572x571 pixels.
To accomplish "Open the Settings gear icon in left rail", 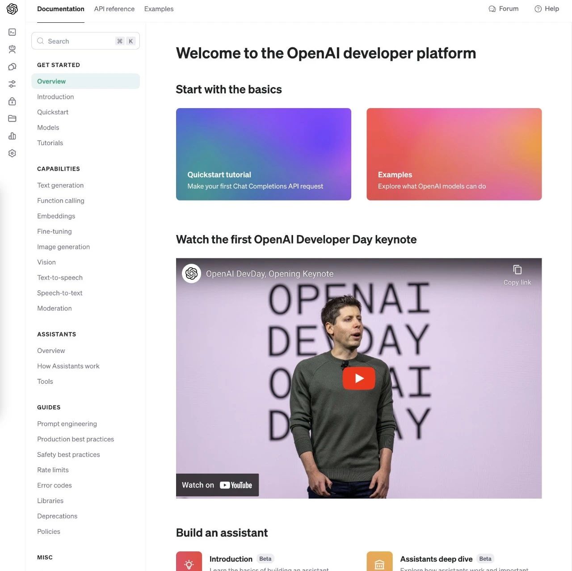I will click(13, 153).
